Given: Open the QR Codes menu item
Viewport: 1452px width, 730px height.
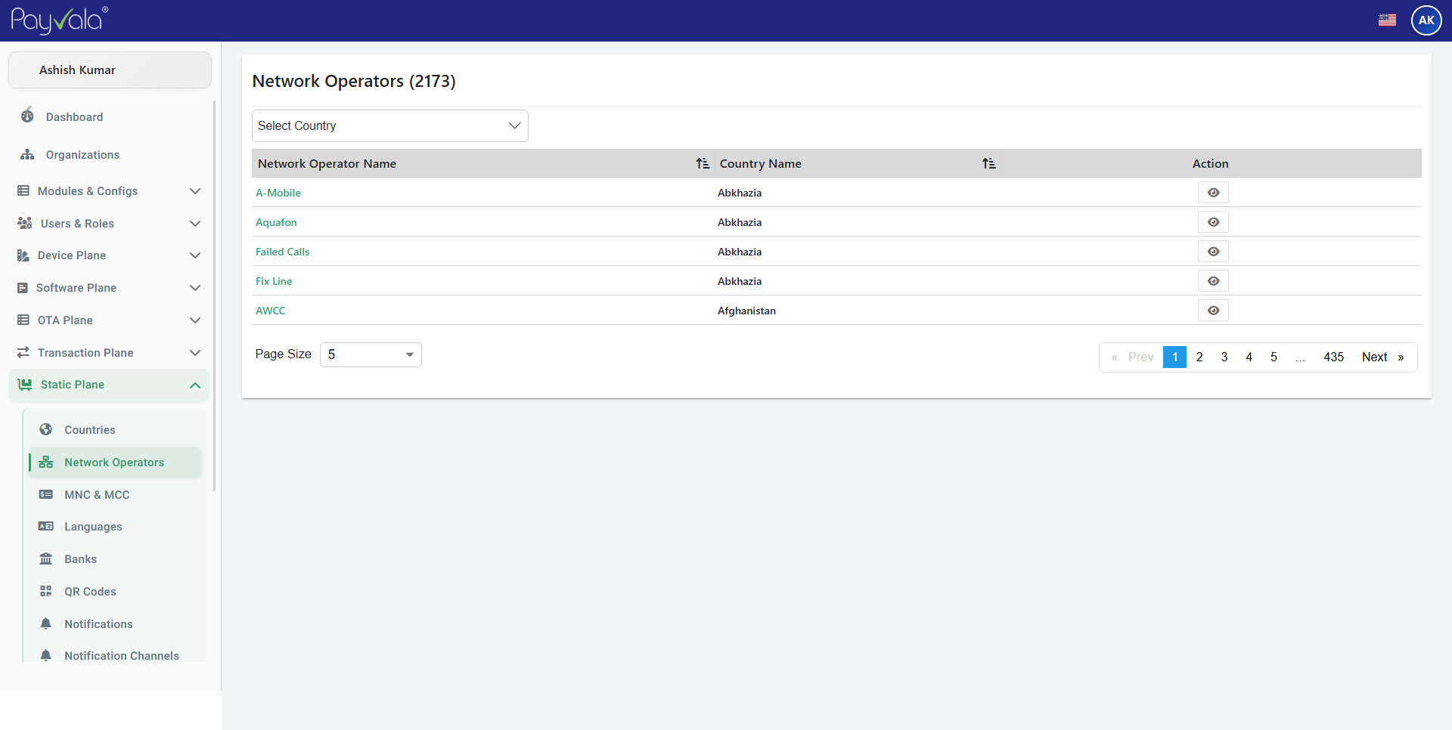Looking at the screenshot, I should pos(90,592).
